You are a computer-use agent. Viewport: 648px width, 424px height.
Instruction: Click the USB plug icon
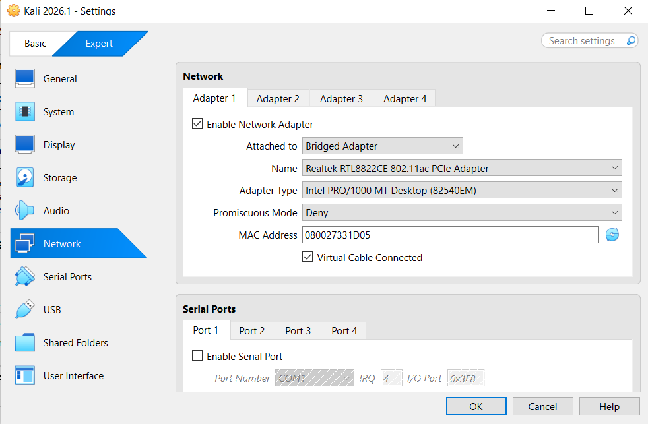tap(25, 310)
